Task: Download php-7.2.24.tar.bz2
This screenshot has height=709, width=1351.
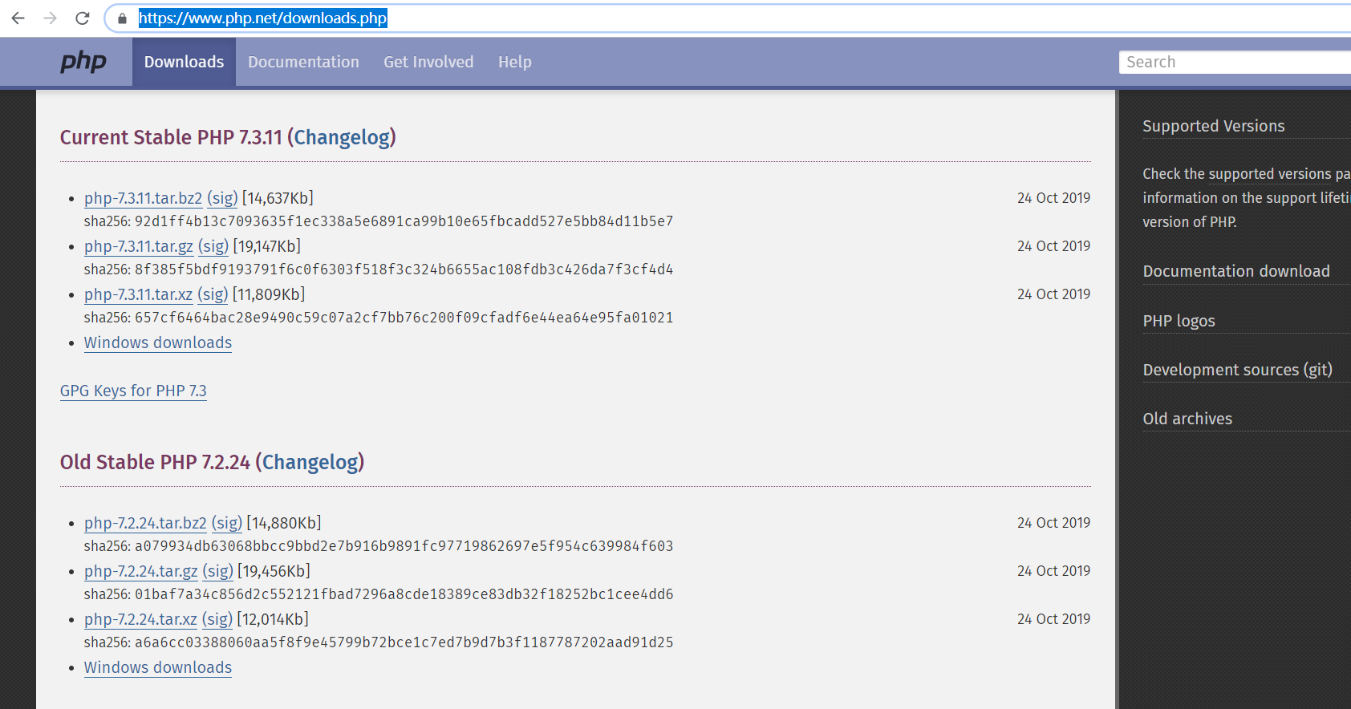Action: [x=145, y=523]
